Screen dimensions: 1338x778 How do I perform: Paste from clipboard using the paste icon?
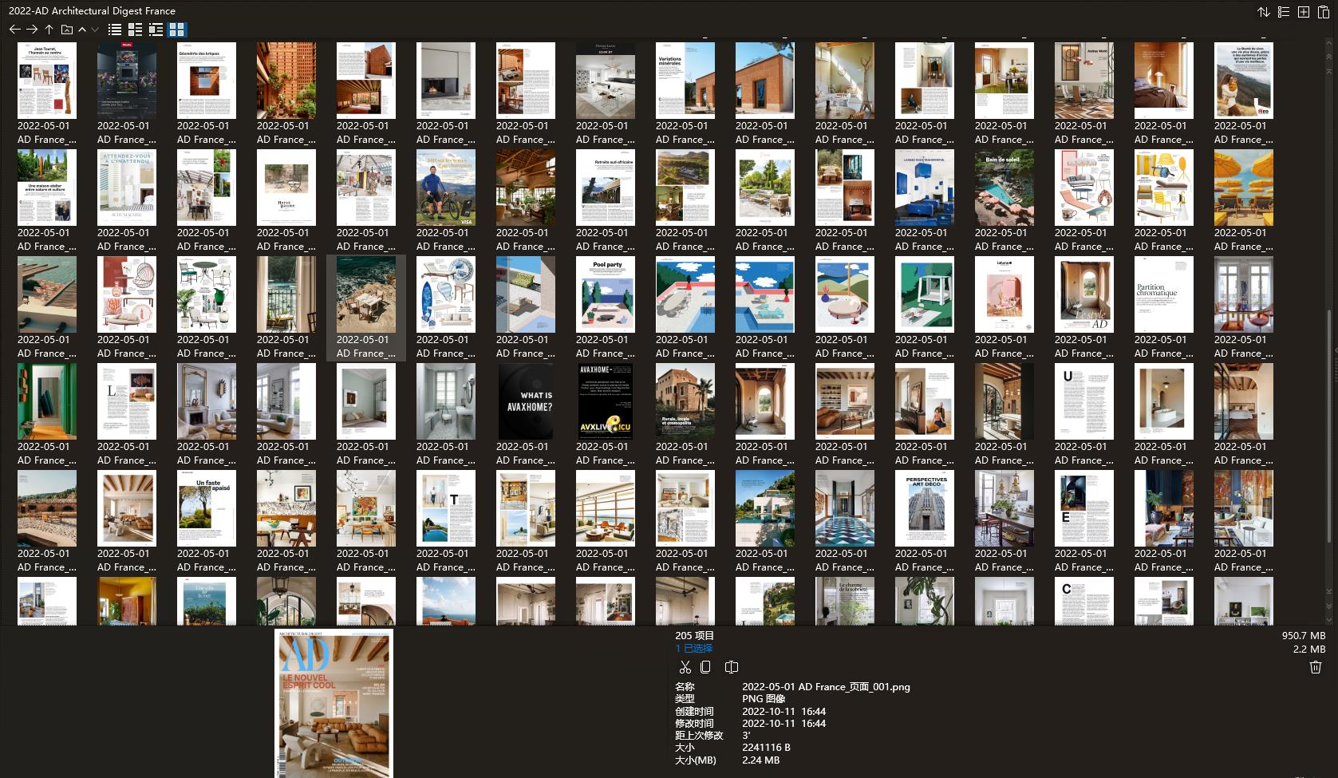tap(1323, 12)
